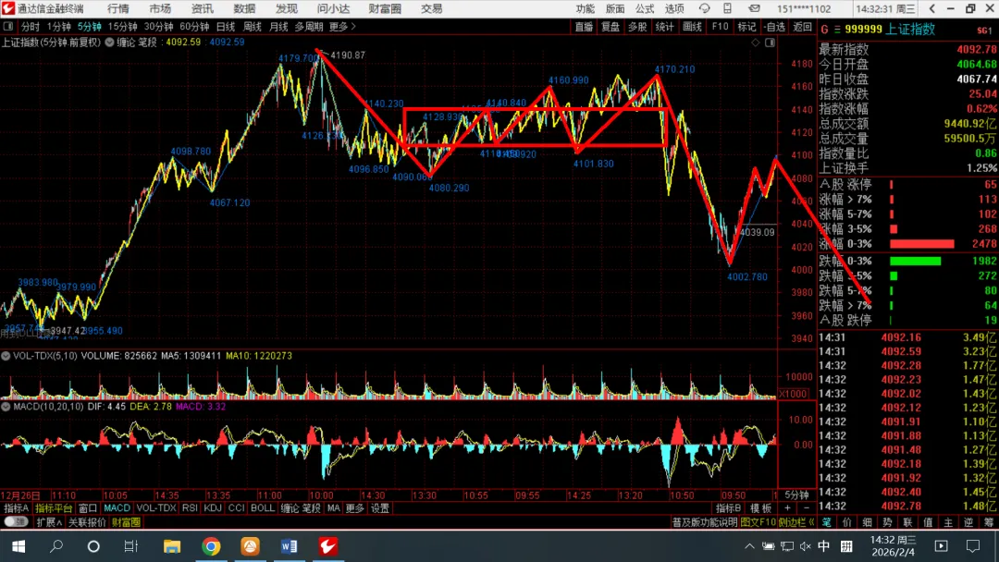Expand the 扩展 menu at bottom
The width and height of the screenshot is (999, 562).
(48, 522)
